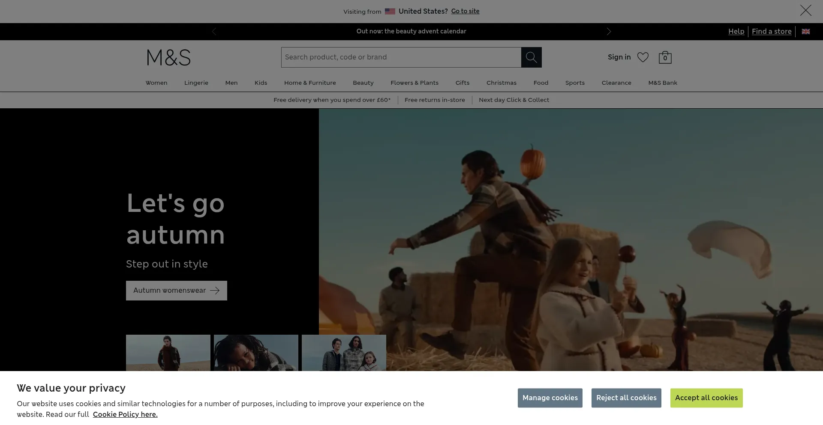Show next promo message arrow
The height and width of the screenshot is (425, 823).
pyautogui.click(x=609, y=32)
